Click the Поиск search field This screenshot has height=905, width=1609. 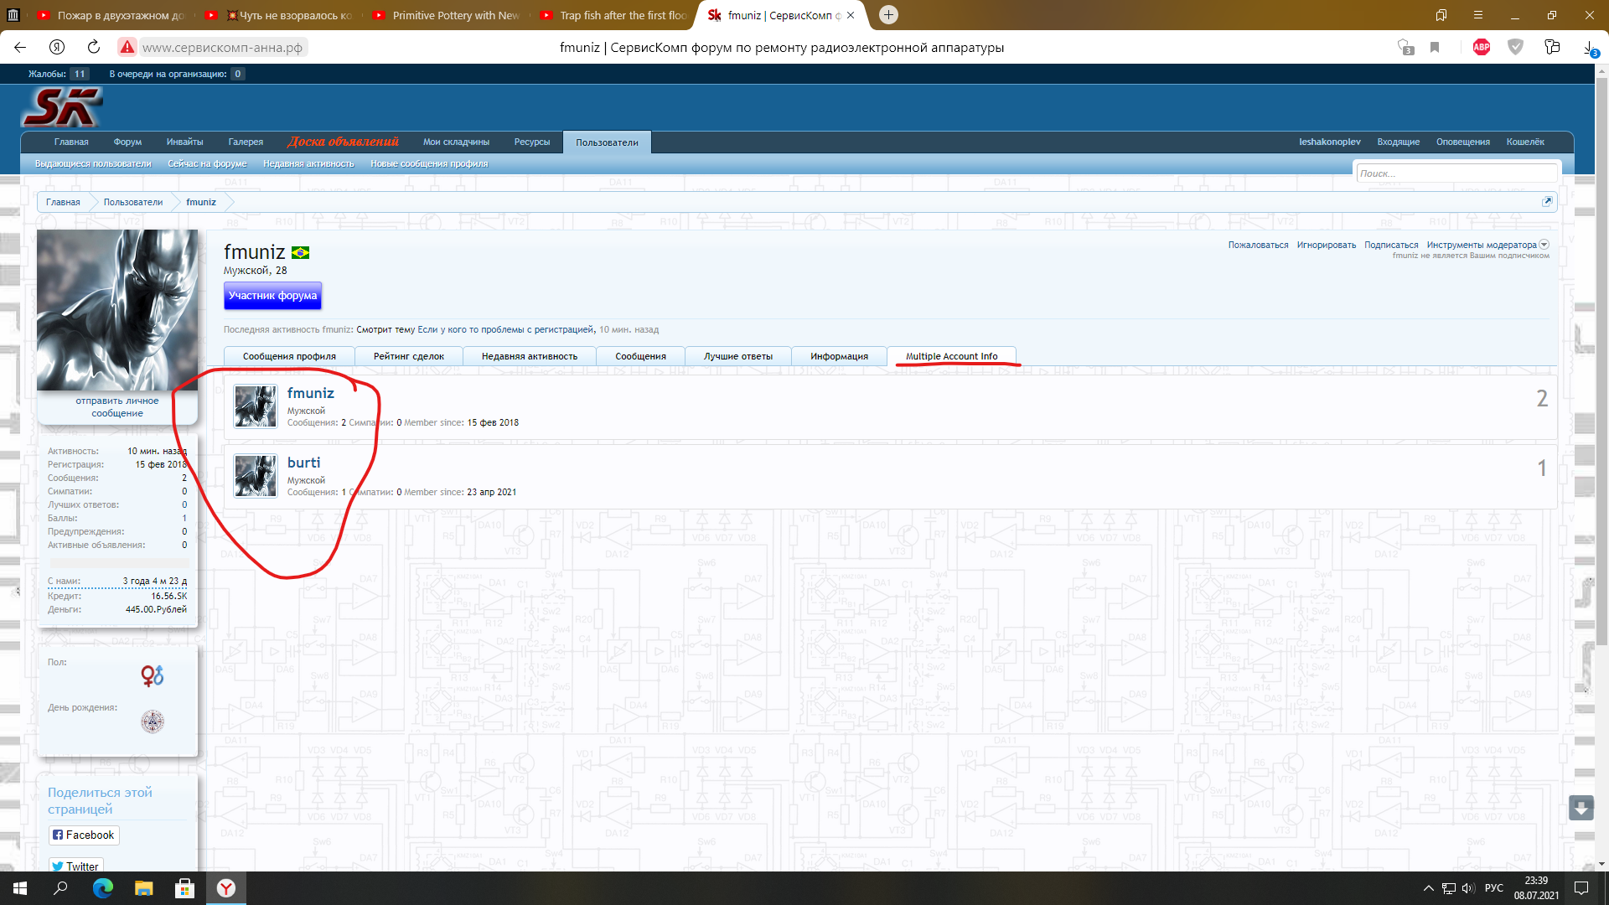point(1456,173)
